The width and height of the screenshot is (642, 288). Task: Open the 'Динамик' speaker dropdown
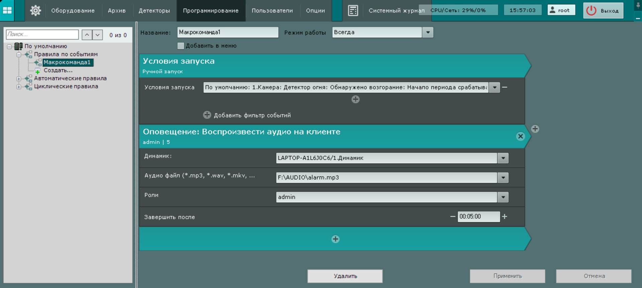pos(503,158)
